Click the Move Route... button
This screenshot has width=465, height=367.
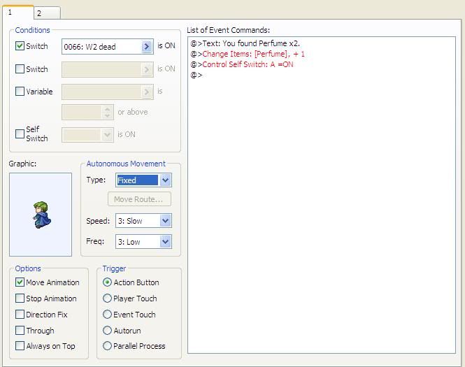(140, 200)
